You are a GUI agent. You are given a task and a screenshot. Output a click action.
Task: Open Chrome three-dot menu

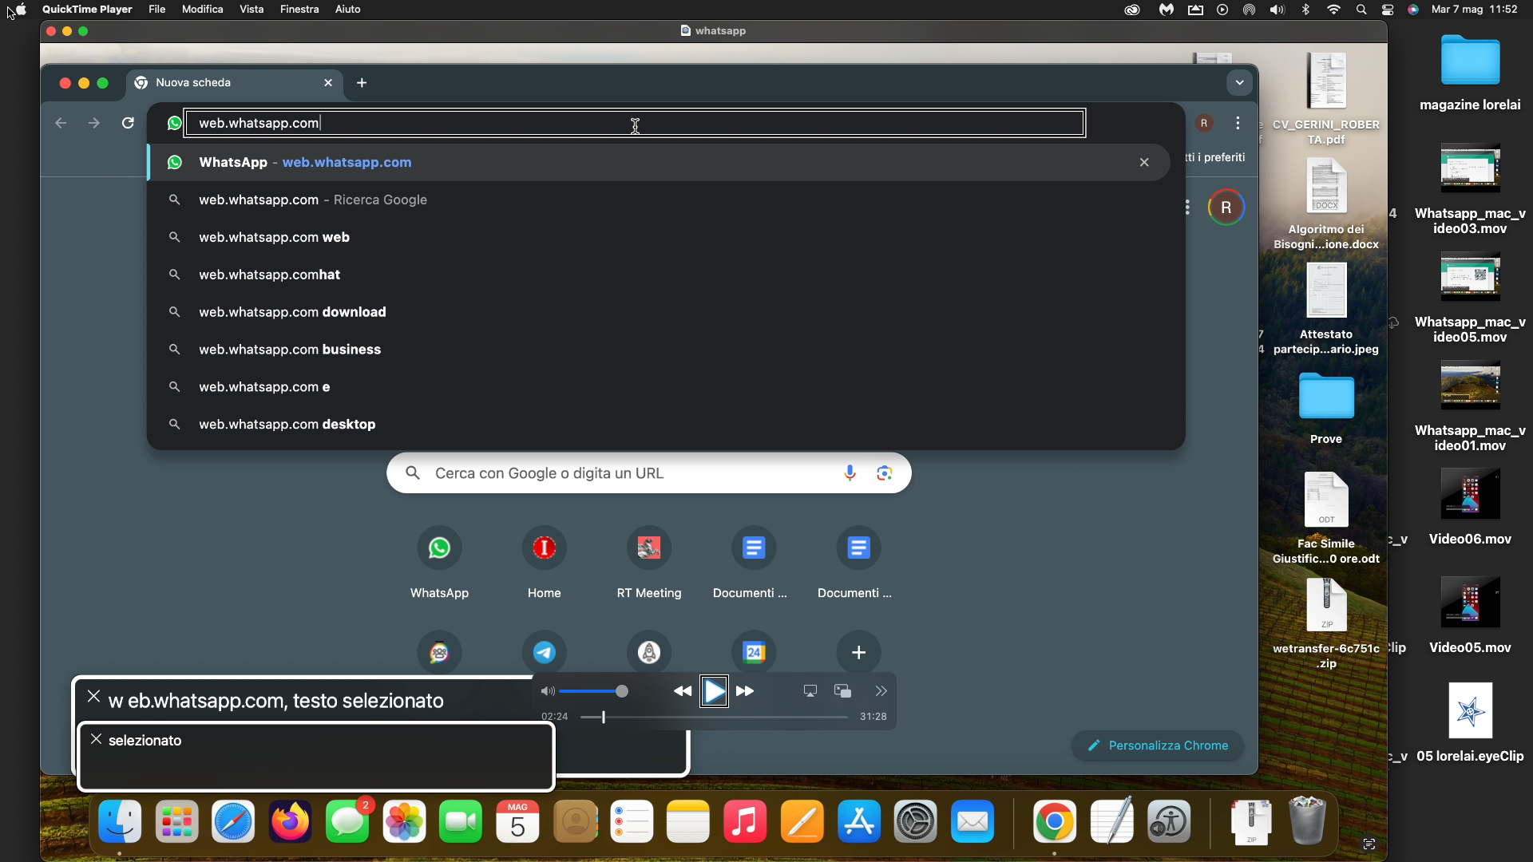click(x=1238, y=123)
